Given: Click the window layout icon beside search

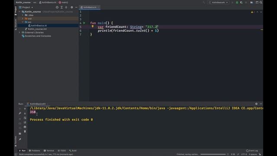Looking at the screenshot, I should click(257, 3).
